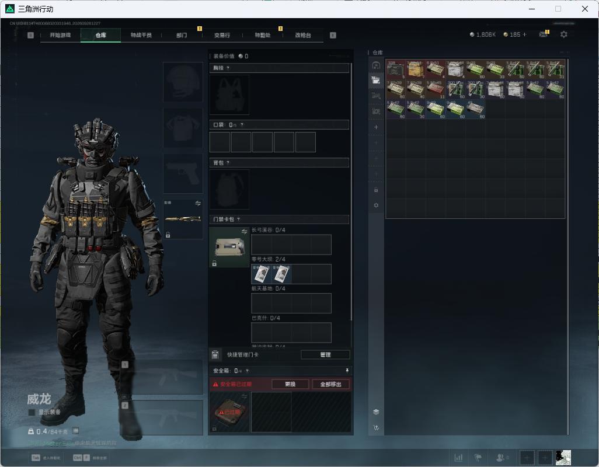Click the 1,806K currency balance
The image size is (599, 467).
click(482, 34)
